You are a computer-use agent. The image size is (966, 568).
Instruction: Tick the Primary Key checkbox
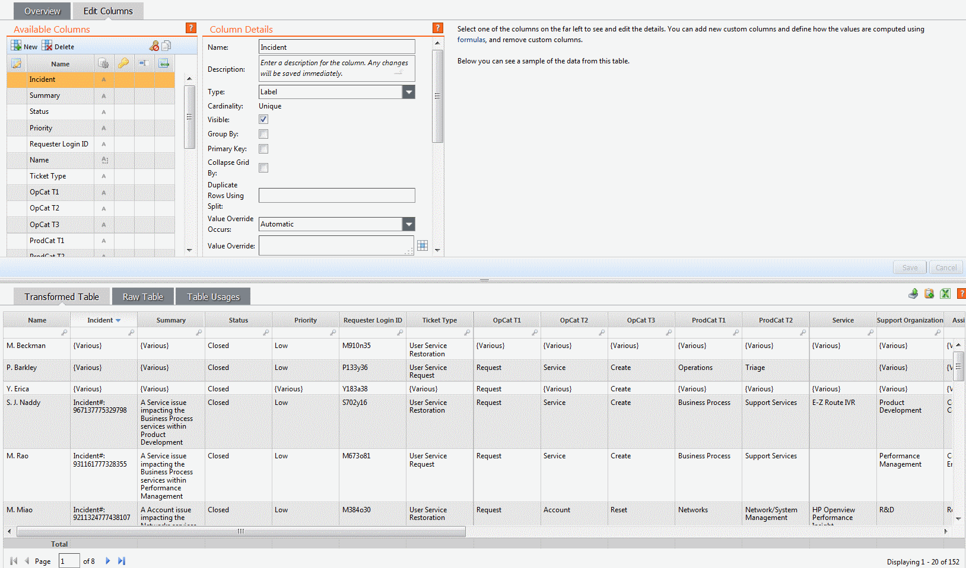(263, 149)
